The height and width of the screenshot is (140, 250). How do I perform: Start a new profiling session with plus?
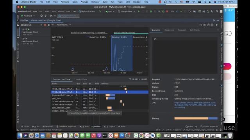[x=41, y=25]
